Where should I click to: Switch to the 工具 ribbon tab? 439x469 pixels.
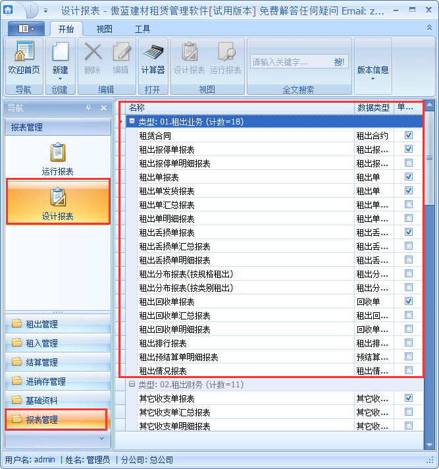click(142, 29)
